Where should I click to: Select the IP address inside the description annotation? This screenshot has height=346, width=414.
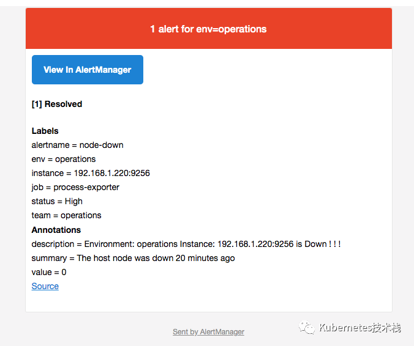(x=256, y=244)
